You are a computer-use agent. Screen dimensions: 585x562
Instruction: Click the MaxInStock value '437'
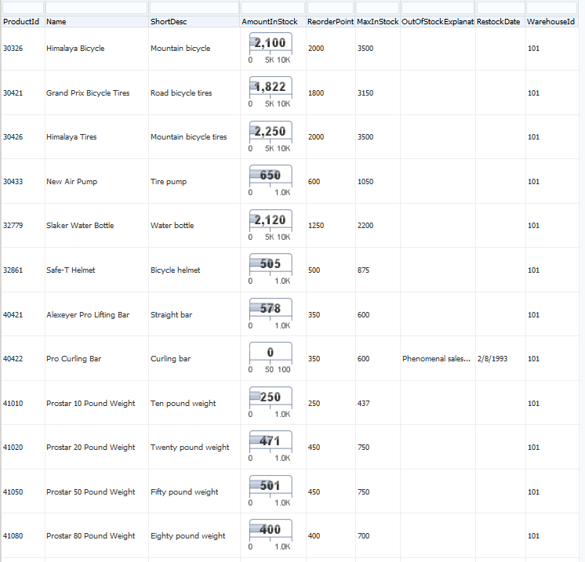(x=363, y=403)
